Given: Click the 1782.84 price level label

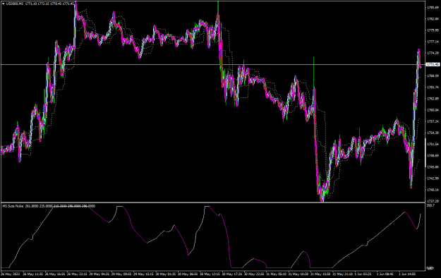Looking at the screenshot, I should point(433,19).
